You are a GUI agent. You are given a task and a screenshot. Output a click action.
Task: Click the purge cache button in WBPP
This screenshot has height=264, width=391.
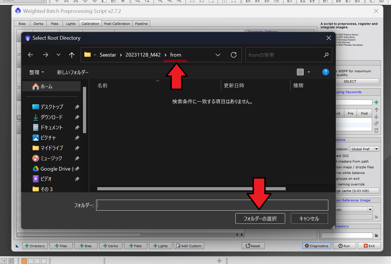(357, 191)
